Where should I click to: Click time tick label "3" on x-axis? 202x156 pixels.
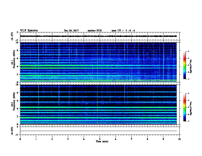pyautogui.click(x=68, y=139)
